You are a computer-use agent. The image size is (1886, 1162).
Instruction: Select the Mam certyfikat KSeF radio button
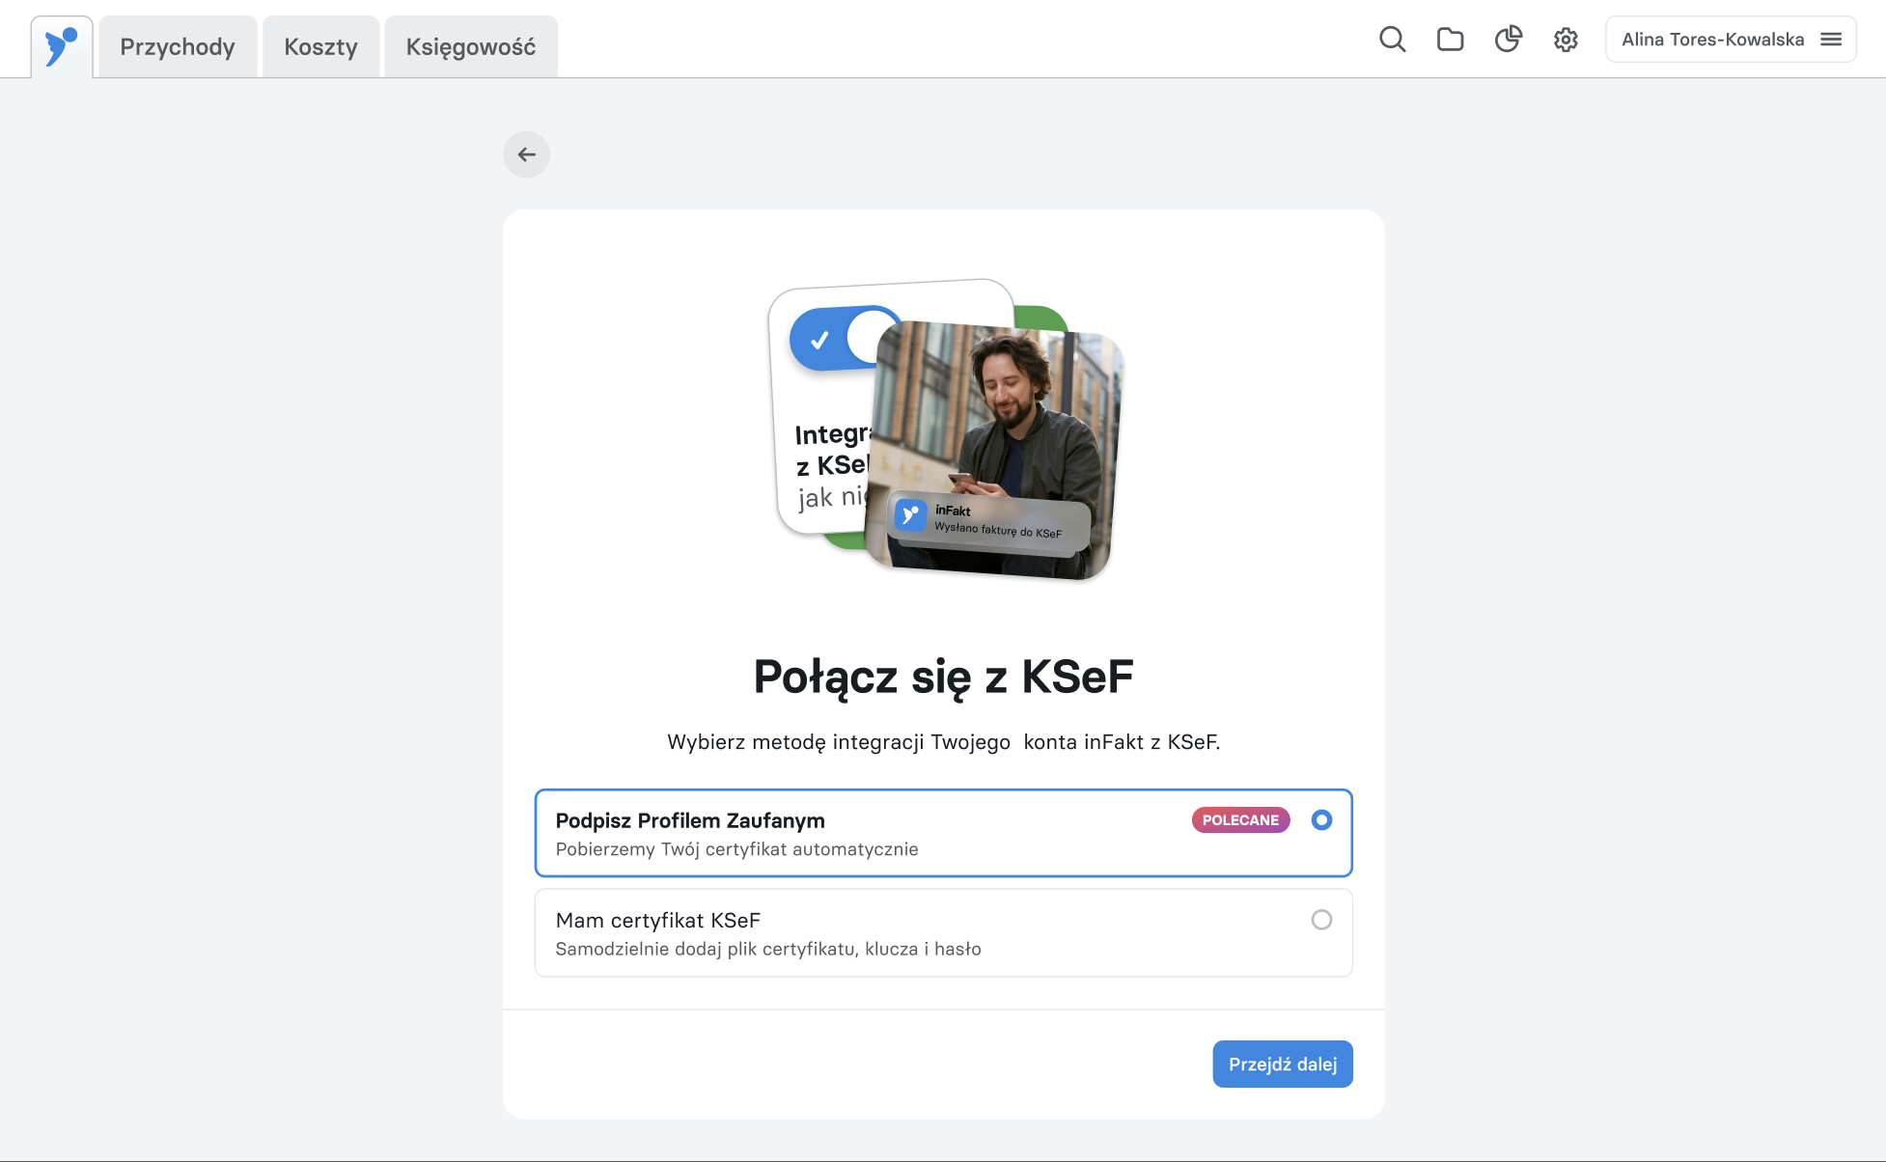[1321, 920]
